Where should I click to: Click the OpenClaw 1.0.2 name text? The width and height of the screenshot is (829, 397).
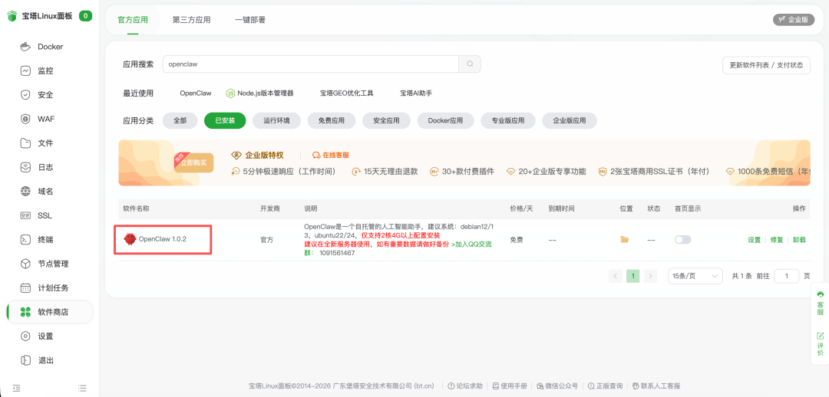[x=162, y=239]
